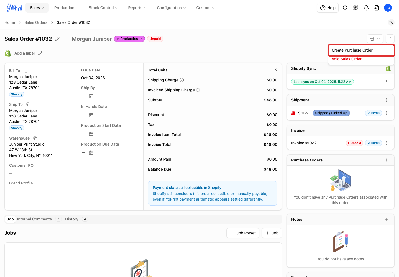
Task: Expand the Reports navigation menu
Action: tap(137, 8)
